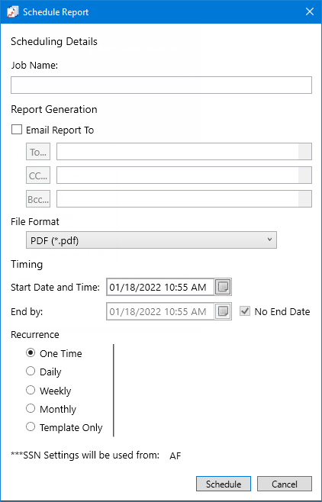Select the Daily recurrence option
Screen dimensions: 322x502
[x=31, y=372]
